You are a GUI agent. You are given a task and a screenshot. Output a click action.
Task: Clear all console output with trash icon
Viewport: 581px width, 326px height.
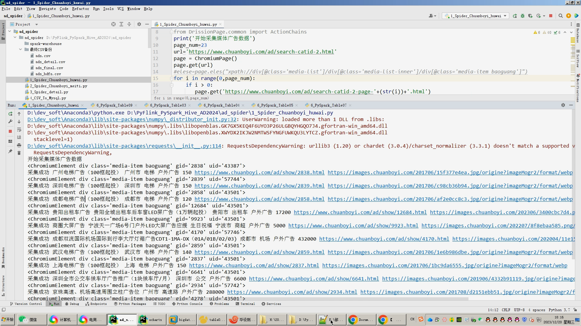pyautogui.click(x=19, y=153)
